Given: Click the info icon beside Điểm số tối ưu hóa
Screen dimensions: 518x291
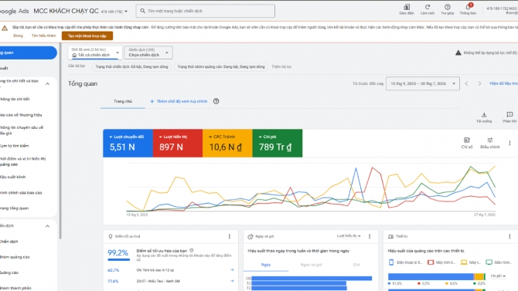Looking at the screenshot, I should point(192,250).
